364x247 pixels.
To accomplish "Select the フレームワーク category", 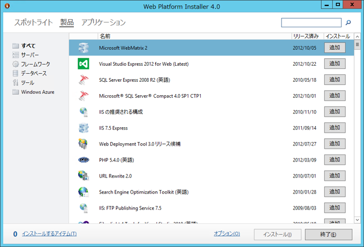I will [x=35, y=64].
